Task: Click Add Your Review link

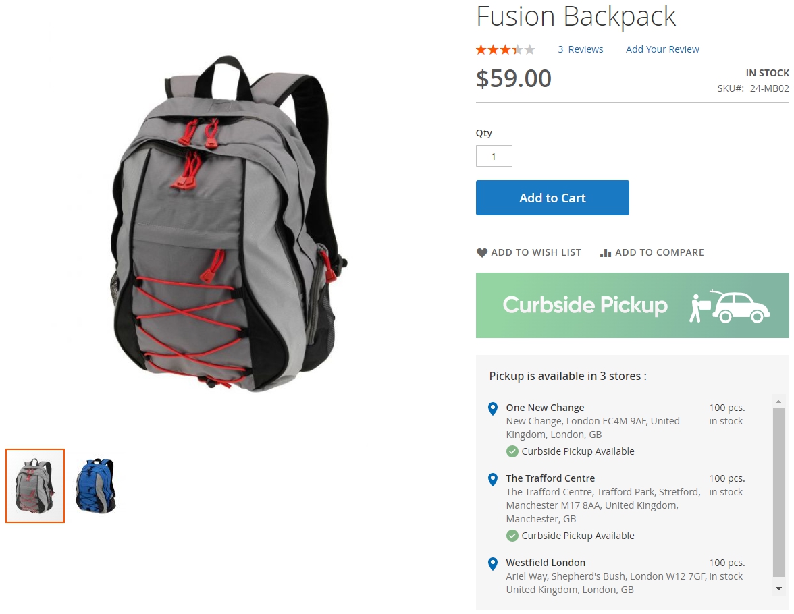Action: tap(662, 49)
